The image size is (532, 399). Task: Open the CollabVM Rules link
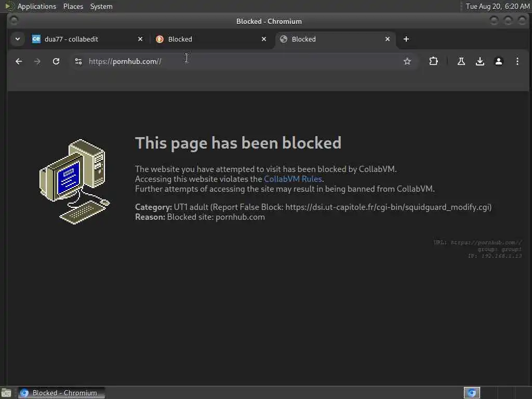pyautogui.click(x=293, y=179)
